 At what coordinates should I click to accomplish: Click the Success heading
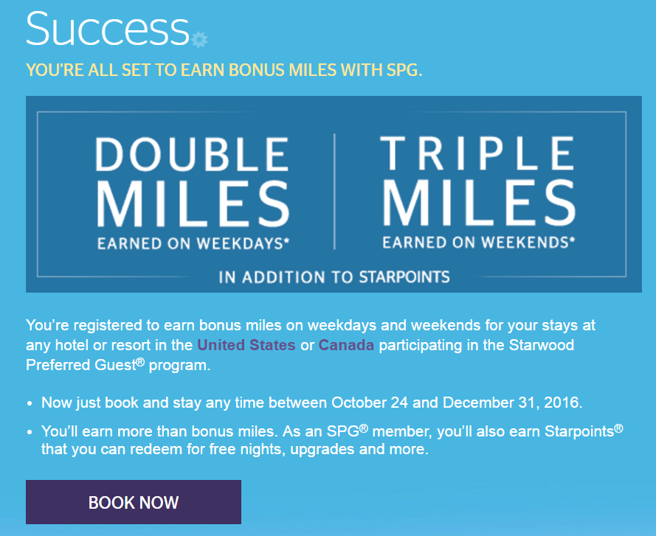coord(108,29)
